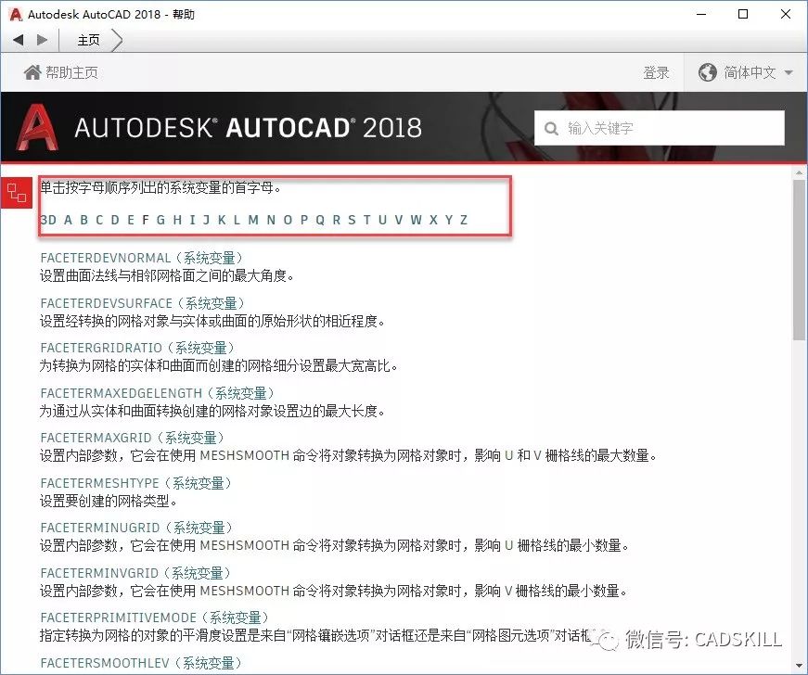Select letter B in the index
This screenshot has height=675, width=808.
tap(84, 220)
